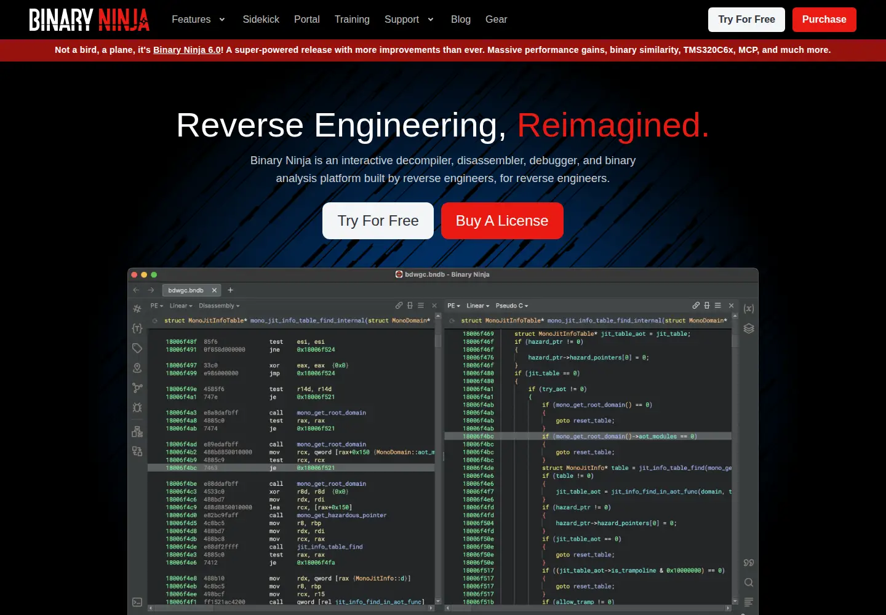Click split pane icon in Pseudo C pane
Viewport: 886px width, 615px height.
tap(707, 306)
